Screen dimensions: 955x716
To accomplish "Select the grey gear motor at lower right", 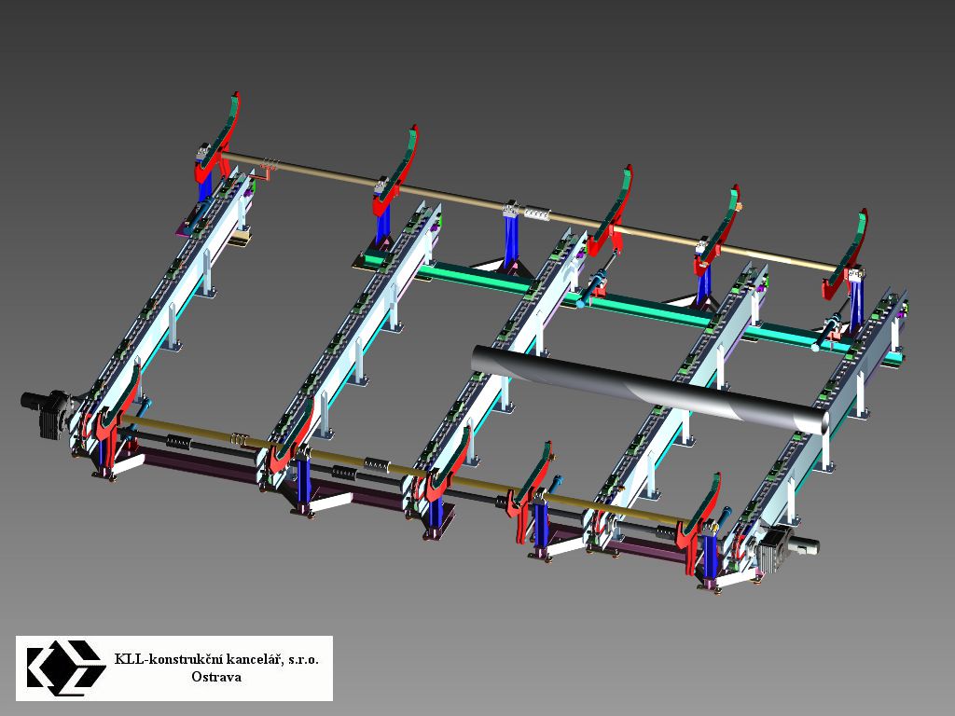I will (787, 548).
